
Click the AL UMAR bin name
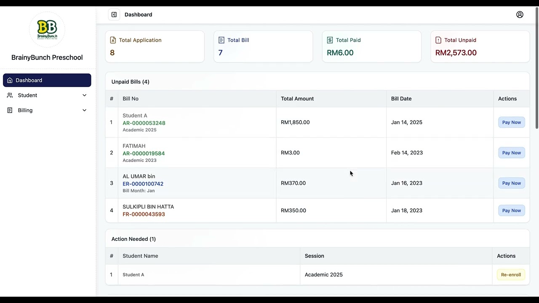click(139, 176)
